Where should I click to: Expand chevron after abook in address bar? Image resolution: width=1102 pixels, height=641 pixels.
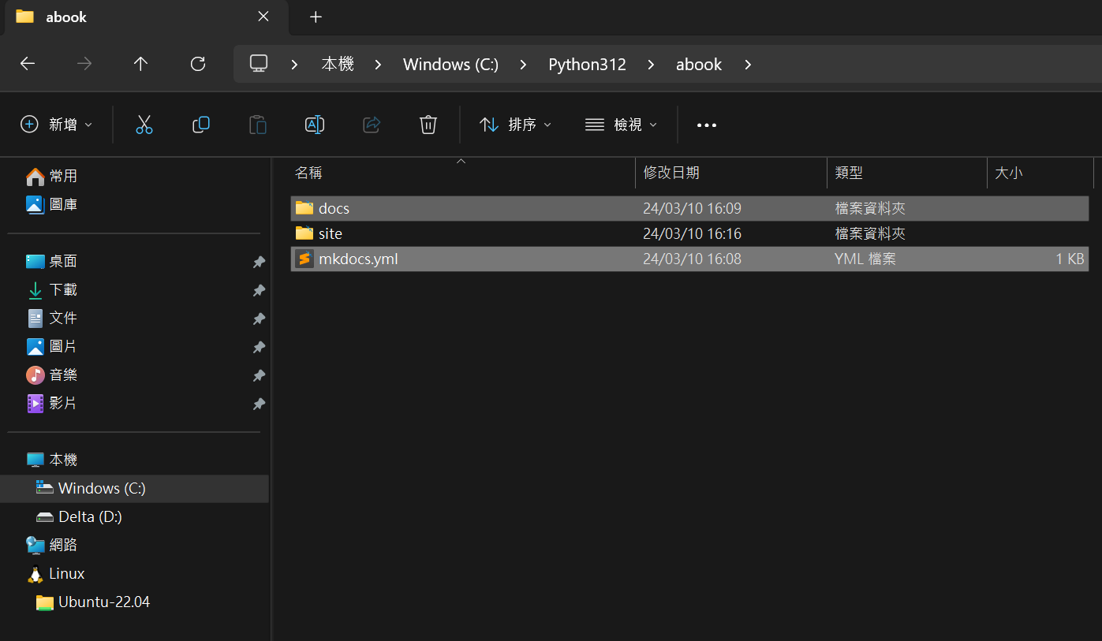[x=747, y=65]
